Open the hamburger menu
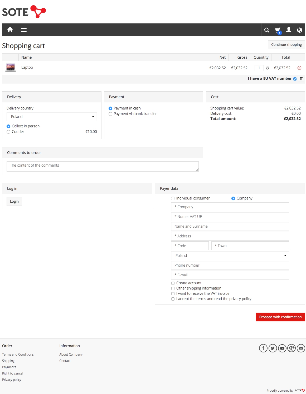Image resolution: width=306 pixels, height=394 pixels. (24, 30)
